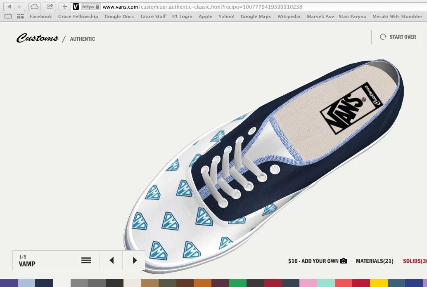Pick the purple color swatch at far left
The height and width of the screenshot is (287, 427).
pyautogui.click(x=9, y=283)
